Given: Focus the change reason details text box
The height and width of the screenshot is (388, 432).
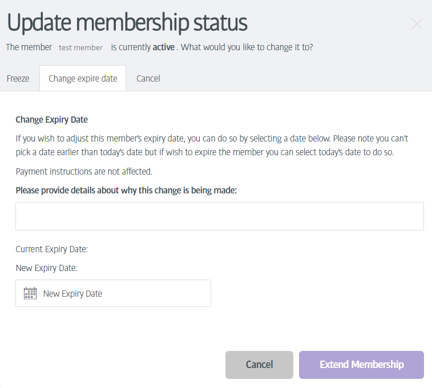Looking at the screenshot, I should click(x=219, y=216).
